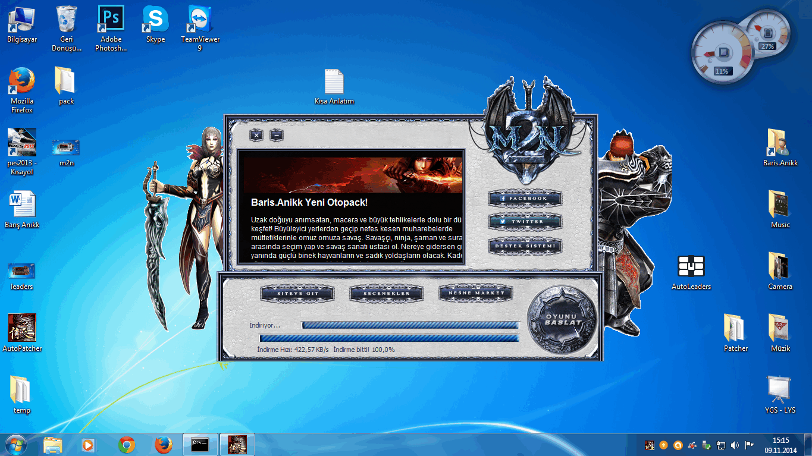
Task: Open SEÇENEKLER options in the launcher
Action: click(x=387, y=293)
